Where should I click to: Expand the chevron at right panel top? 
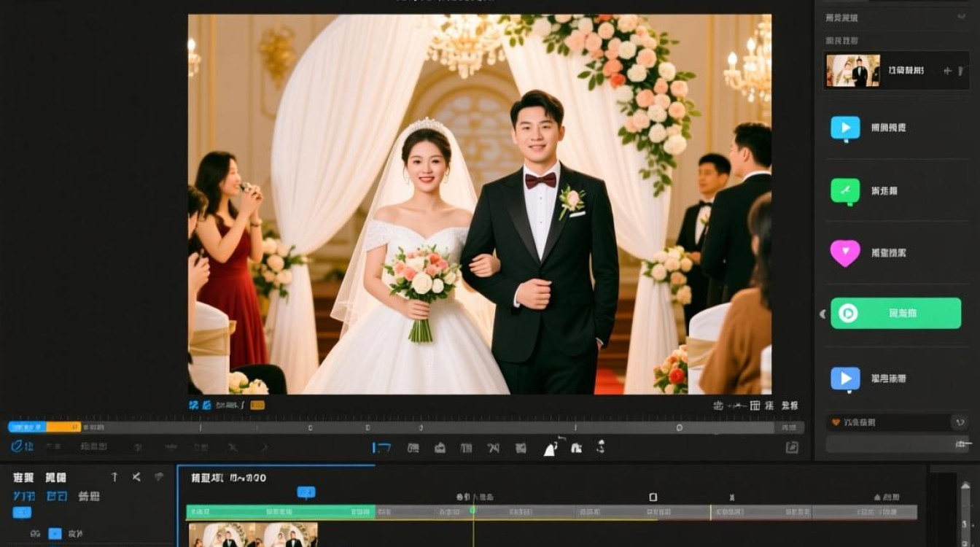961,16
